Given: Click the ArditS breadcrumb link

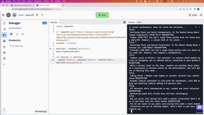Looking at the screenshot, I should (21, 15).
